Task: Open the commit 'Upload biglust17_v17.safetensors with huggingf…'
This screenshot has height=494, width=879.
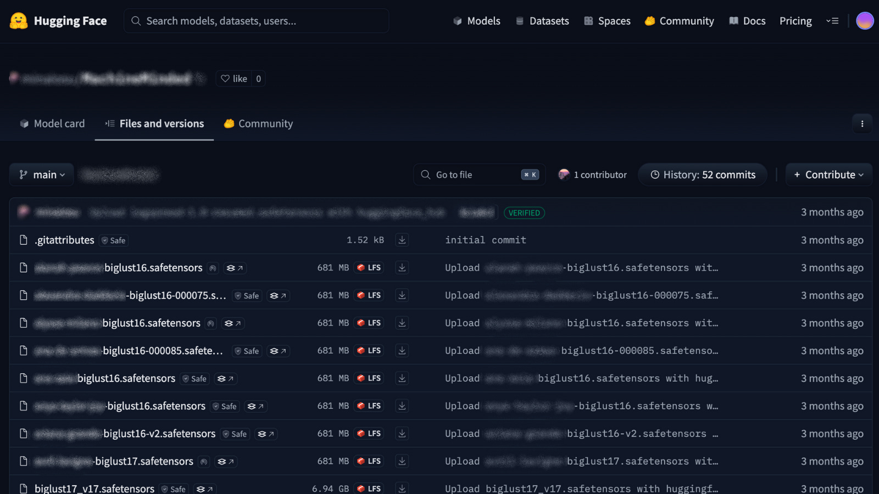Action: pos(581,489)
